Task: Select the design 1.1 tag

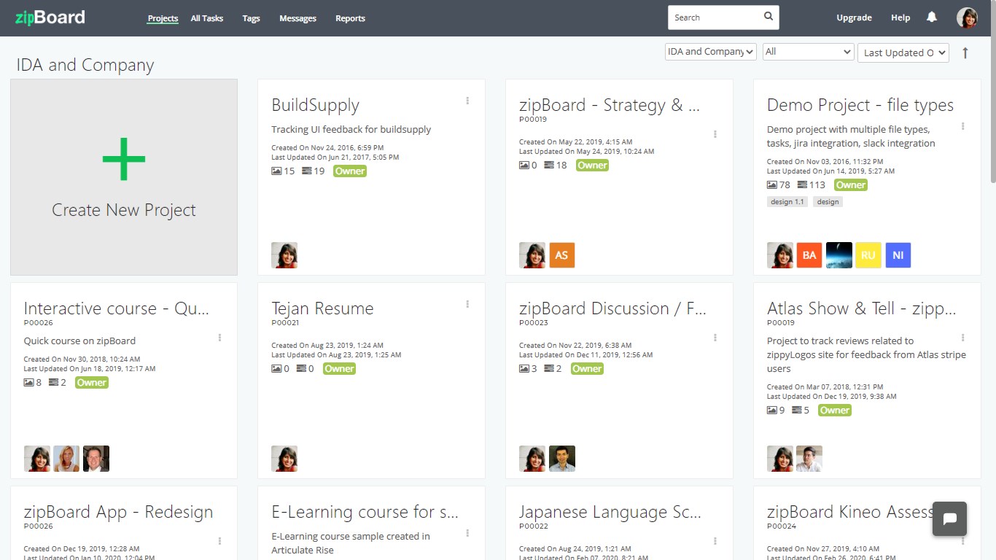Action: 787,202
